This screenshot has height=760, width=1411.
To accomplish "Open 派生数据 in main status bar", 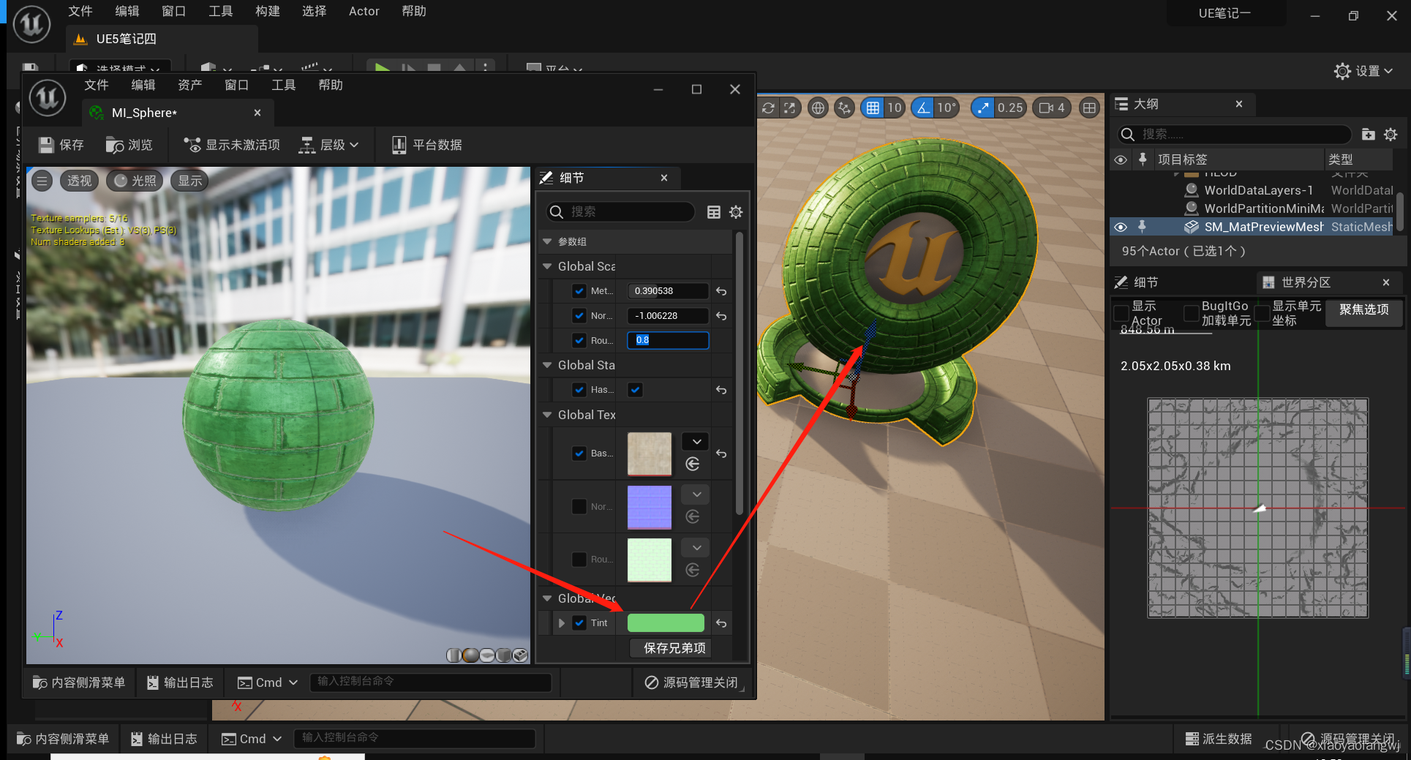I will (1218, 739).
